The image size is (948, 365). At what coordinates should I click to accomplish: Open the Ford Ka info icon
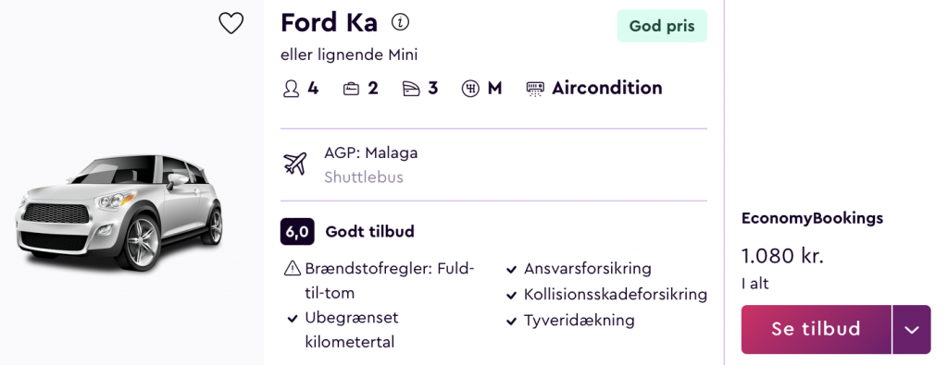click(400, 23)
